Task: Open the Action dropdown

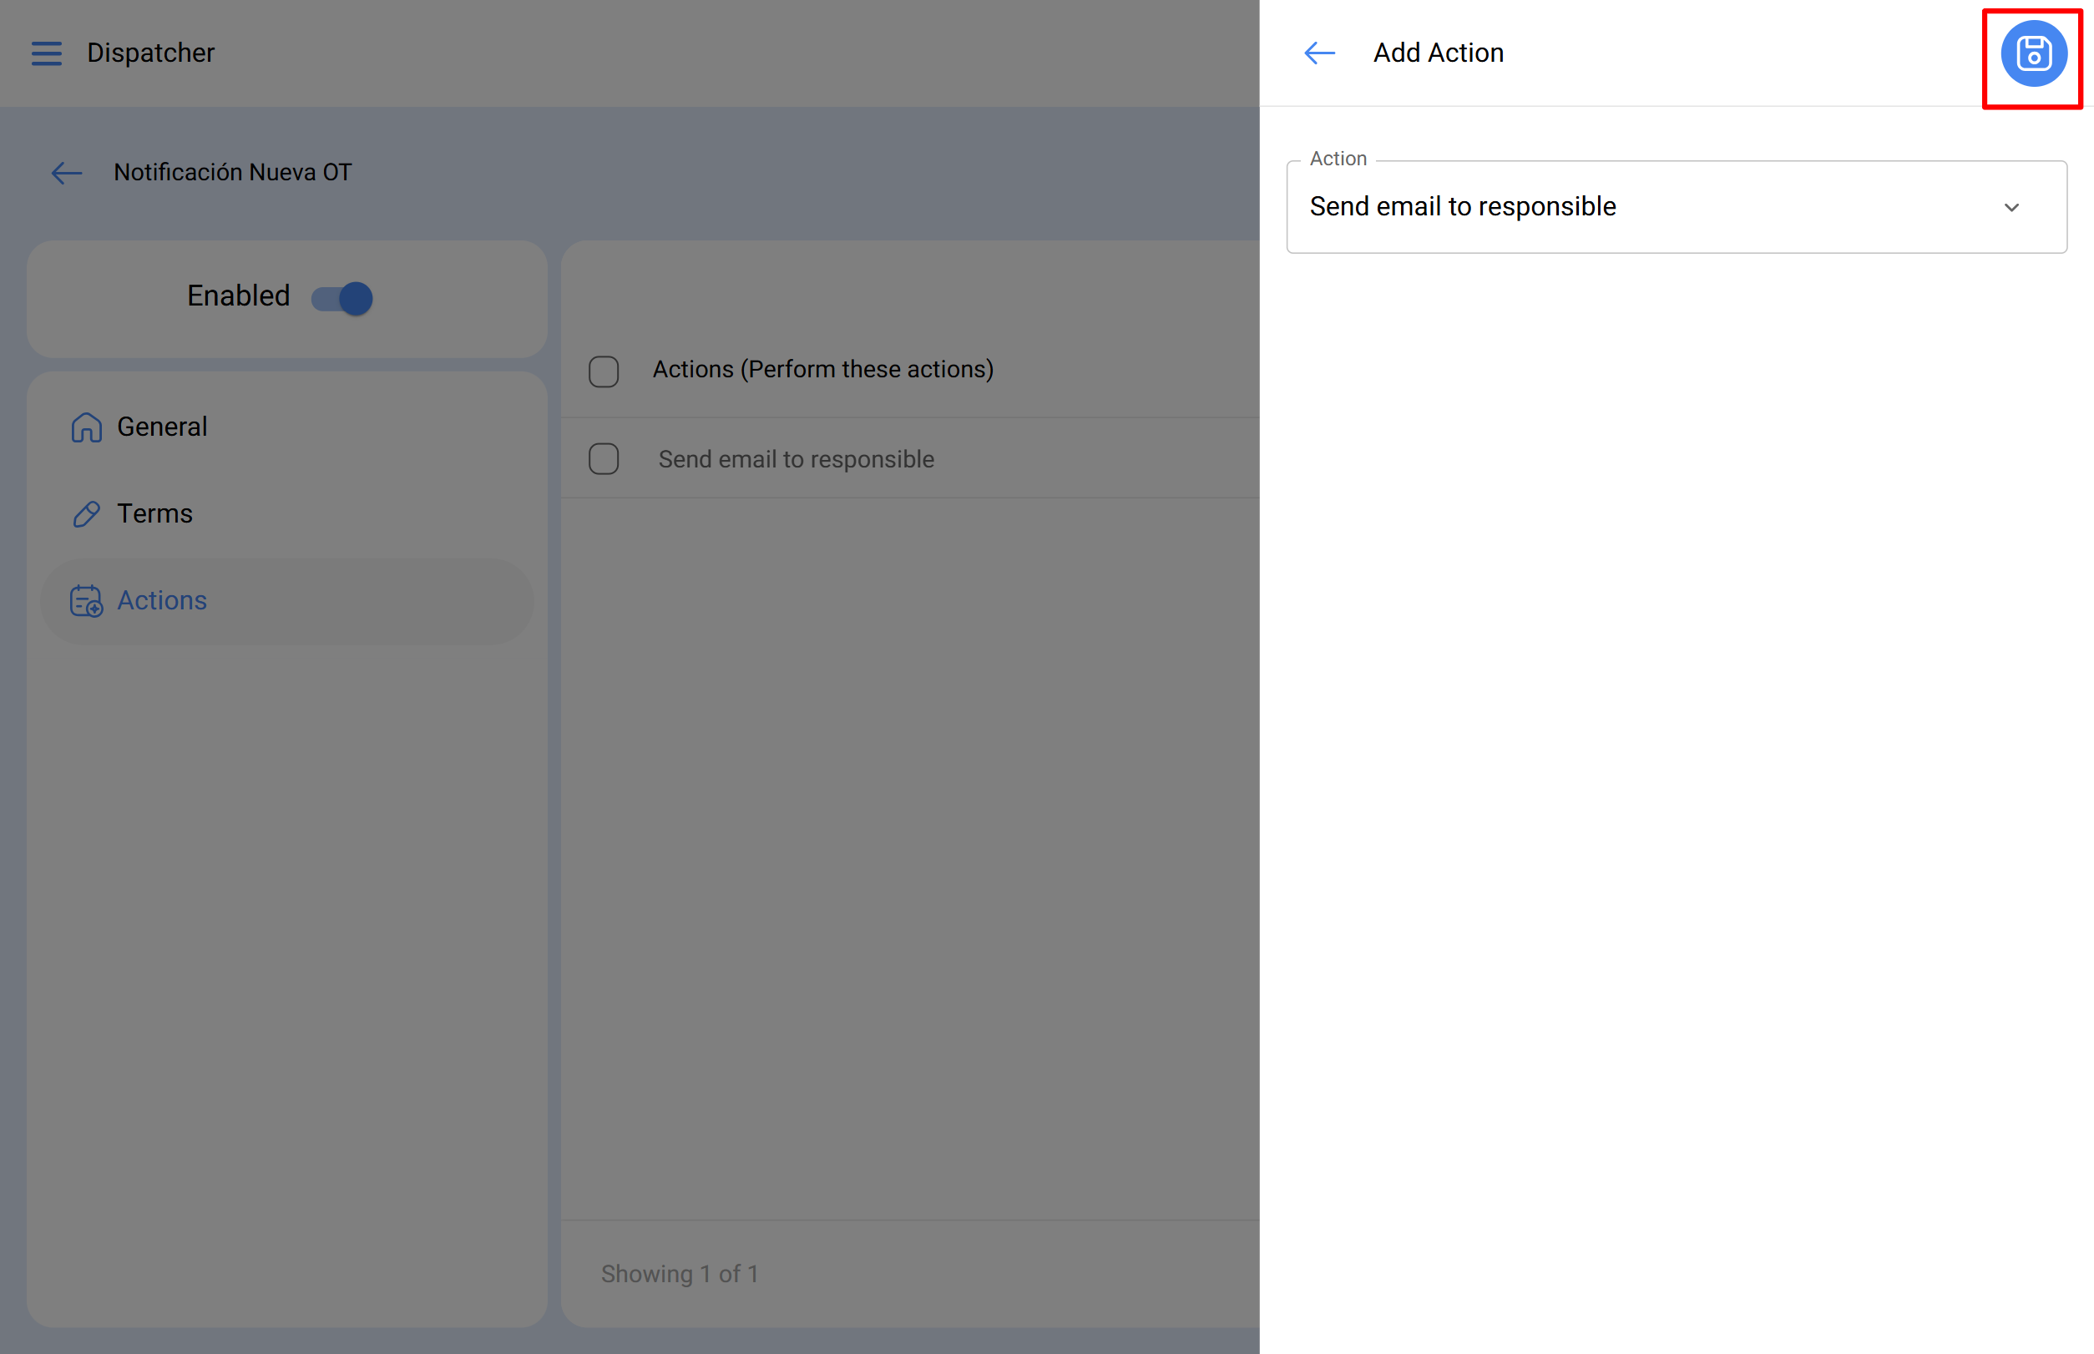Action: 1676,207
